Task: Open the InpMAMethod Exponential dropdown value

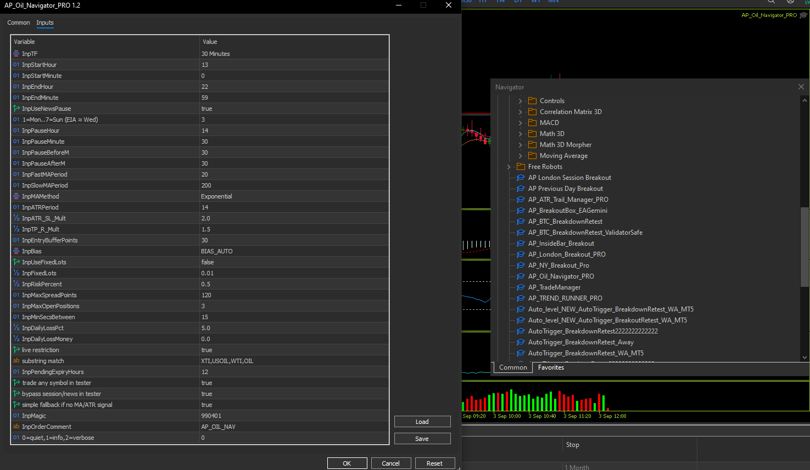Action: 216,196
